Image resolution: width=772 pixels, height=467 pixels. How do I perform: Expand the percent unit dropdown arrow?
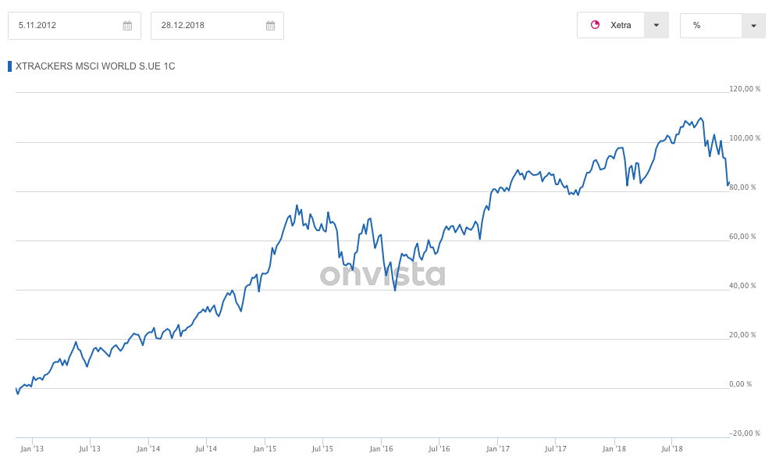(753, 25)
